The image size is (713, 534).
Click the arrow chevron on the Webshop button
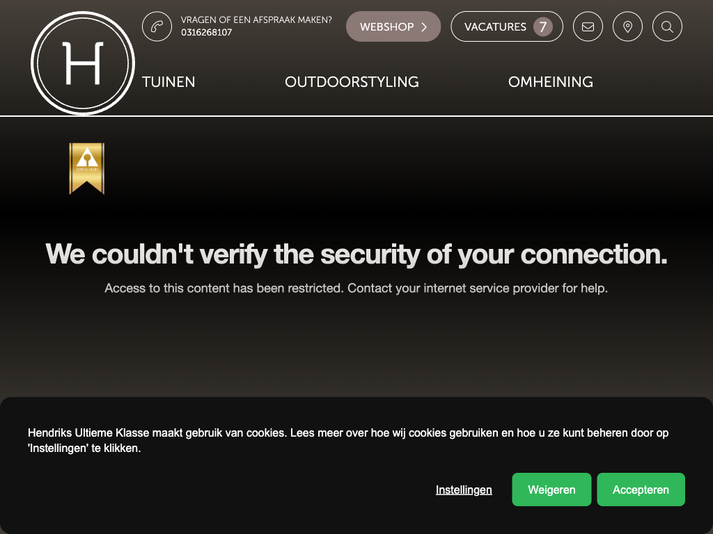coord(424,27)
